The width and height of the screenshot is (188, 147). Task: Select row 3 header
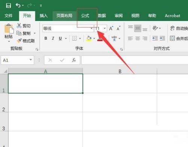click(x=4, y=122)
